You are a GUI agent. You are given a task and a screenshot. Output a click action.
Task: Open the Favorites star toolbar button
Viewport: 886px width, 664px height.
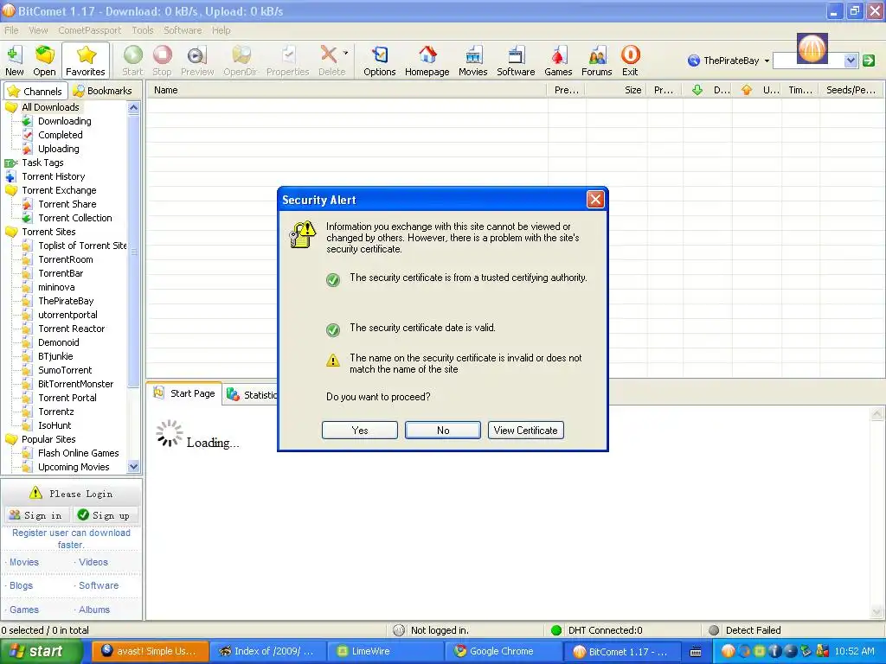(86, 61)
